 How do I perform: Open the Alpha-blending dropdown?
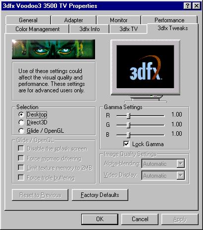pos(163,163)
